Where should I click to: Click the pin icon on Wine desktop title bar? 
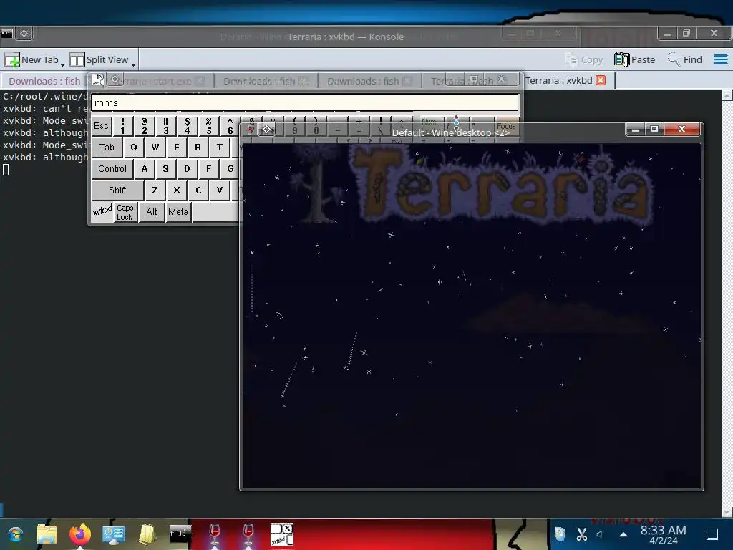point(268,130)
